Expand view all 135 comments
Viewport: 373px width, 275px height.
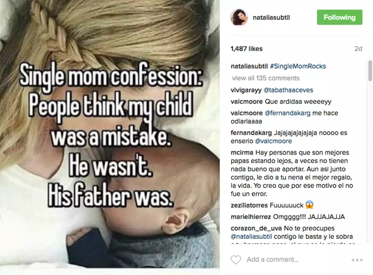point(265,78)
